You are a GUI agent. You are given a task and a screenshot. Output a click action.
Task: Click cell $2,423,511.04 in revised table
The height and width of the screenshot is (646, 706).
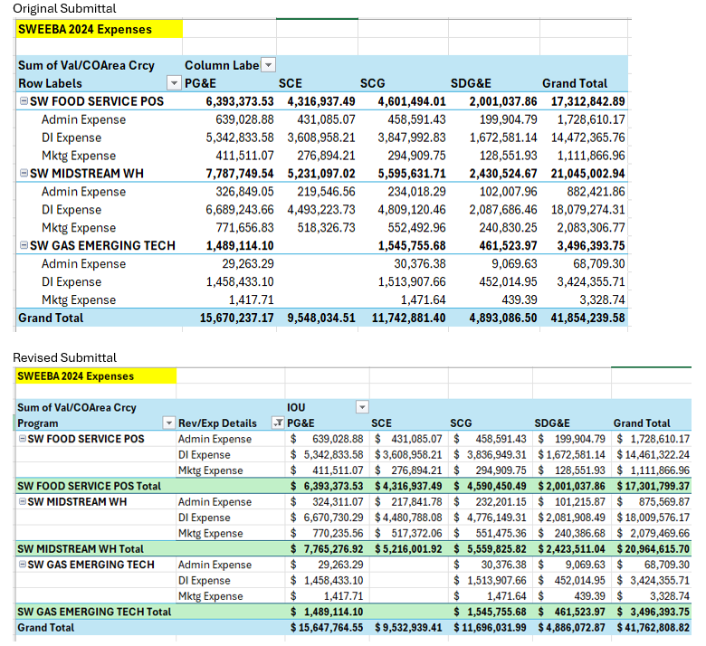(571, 548)
